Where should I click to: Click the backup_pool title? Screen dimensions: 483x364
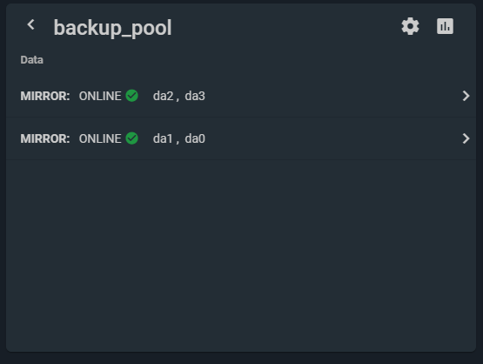(112, 28)
